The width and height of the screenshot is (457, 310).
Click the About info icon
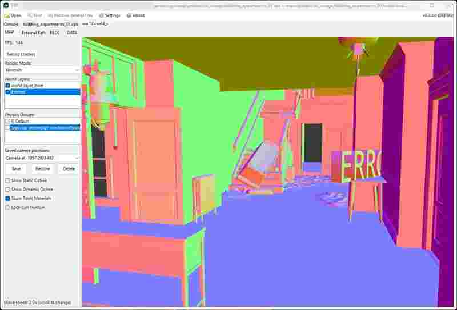[129, 15]
